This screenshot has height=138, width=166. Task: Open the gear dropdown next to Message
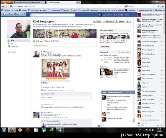[x=128, y=21]
